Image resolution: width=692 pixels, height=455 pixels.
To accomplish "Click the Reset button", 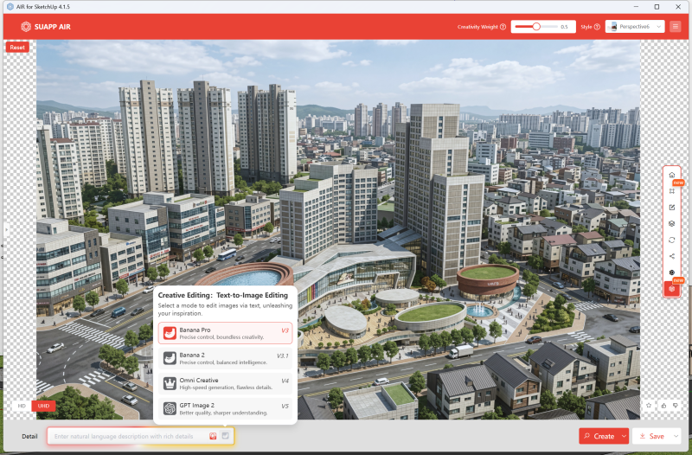I will 17,48.
